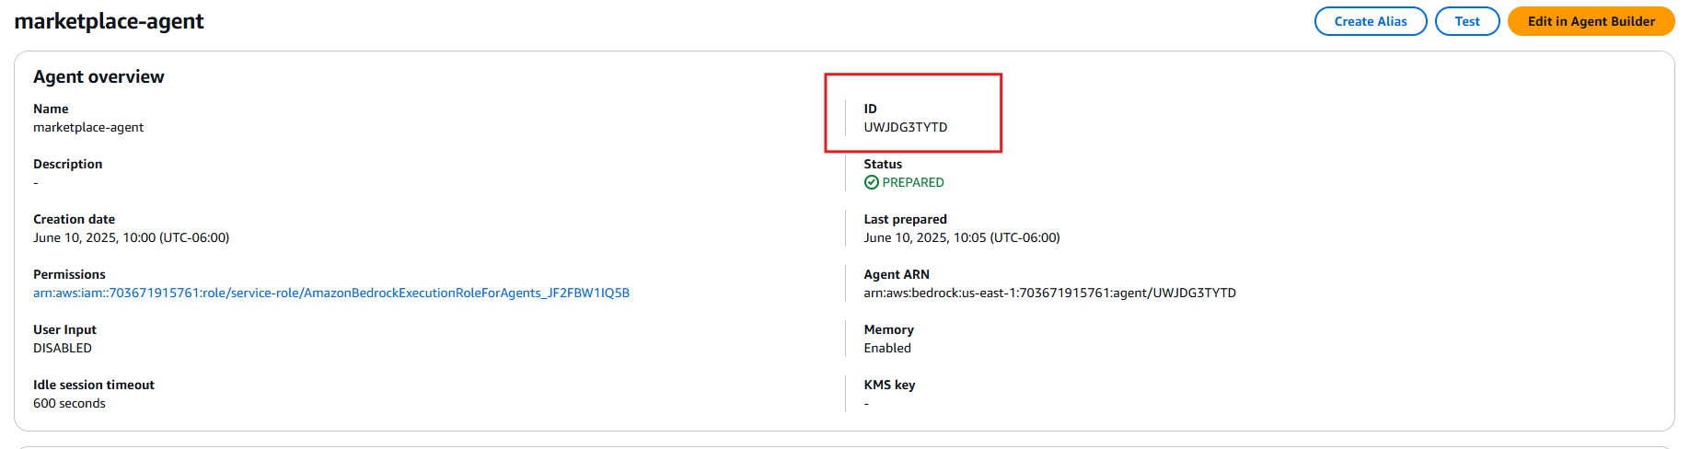Click the Last prepared timestamp
The image size is (1690, 449).
click(x=961, y=237)
